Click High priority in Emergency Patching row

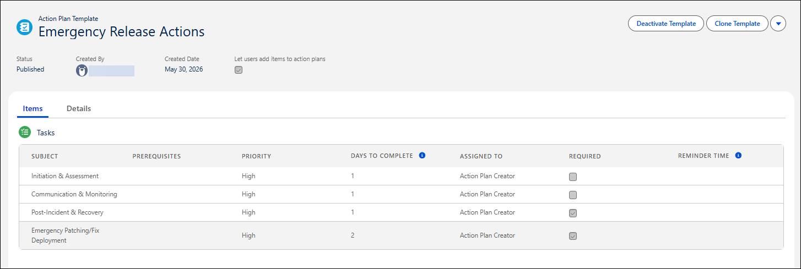(248, 235)
